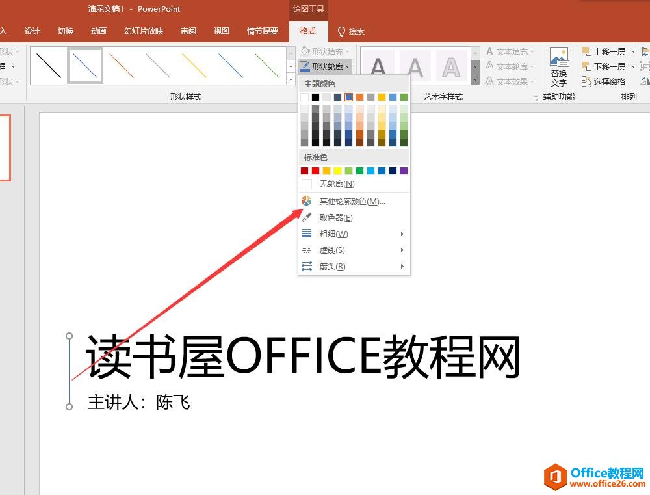Screen dimensions: 650x495
Task: Select the 取色器 eyedropper tool
Action: pyautogui.click(x=335, y=217)
